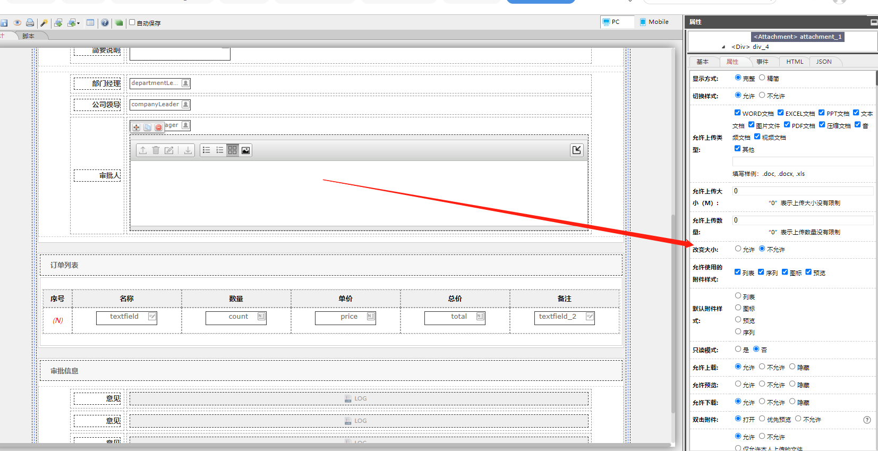878x451 pixels.
Task: Collapse the Div div_4 tree node
Action: (x=723, y=47)
